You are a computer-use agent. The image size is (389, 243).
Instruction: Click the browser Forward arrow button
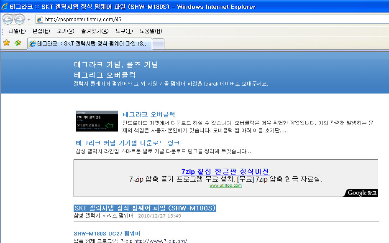(x=19, y=19)
